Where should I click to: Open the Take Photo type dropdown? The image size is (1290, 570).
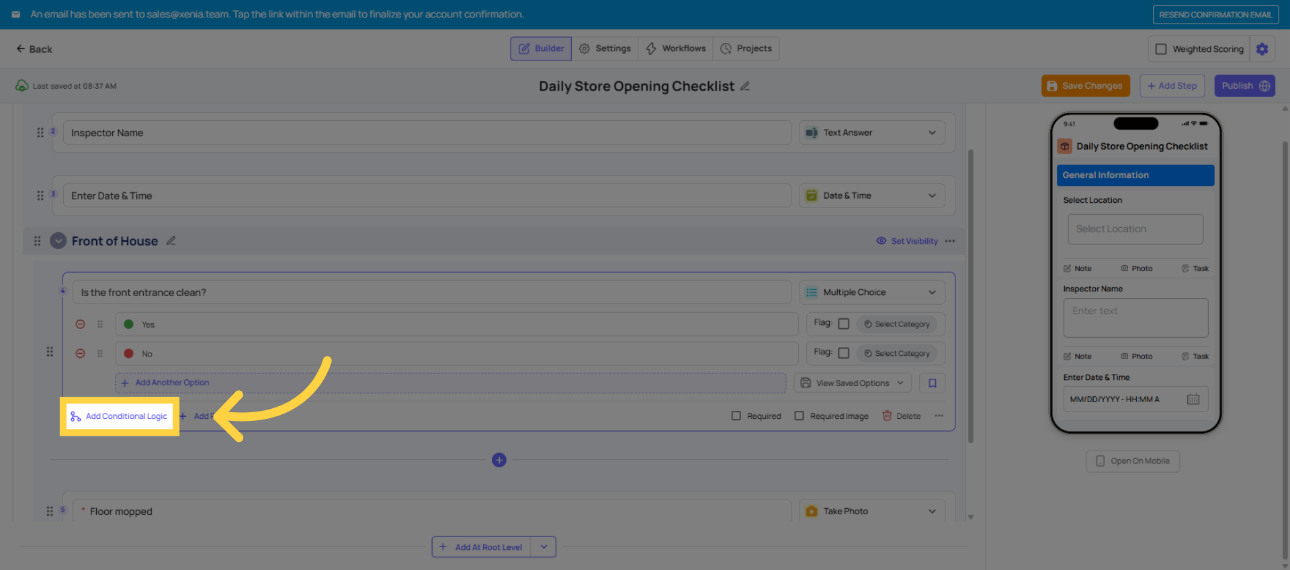click(x=872, y=511)
